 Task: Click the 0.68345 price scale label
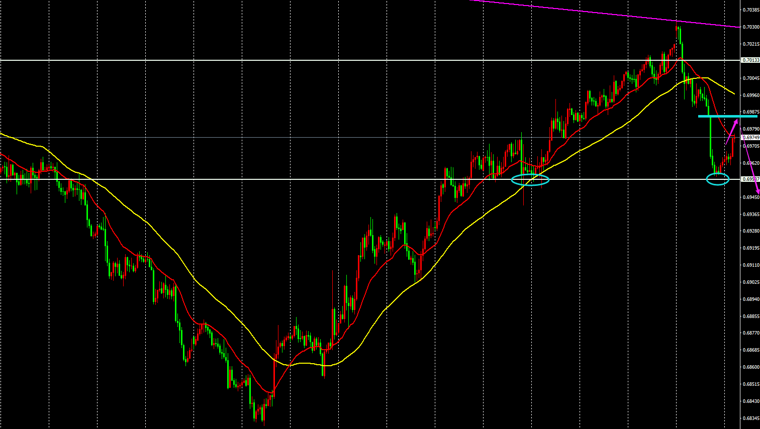[x=750, y=418]
